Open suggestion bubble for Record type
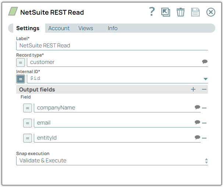Screen dimensions: 223x187 [x=205, y=62]
